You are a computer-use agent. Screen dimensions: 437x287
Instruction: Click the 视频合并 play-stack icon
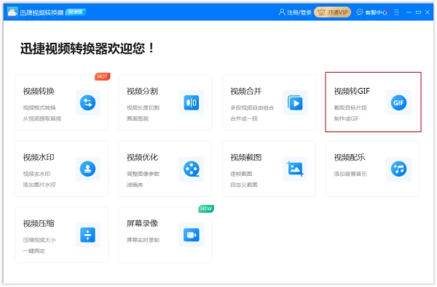pyautogui.click(x=295, y=103)
